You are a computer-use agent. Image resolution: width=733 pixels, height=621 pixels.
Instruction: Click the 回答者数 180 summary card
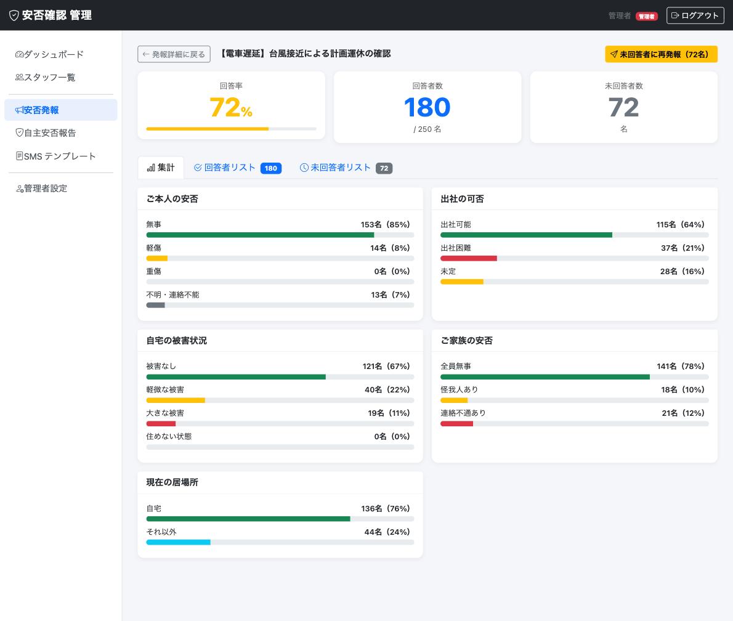click(427, 107)
